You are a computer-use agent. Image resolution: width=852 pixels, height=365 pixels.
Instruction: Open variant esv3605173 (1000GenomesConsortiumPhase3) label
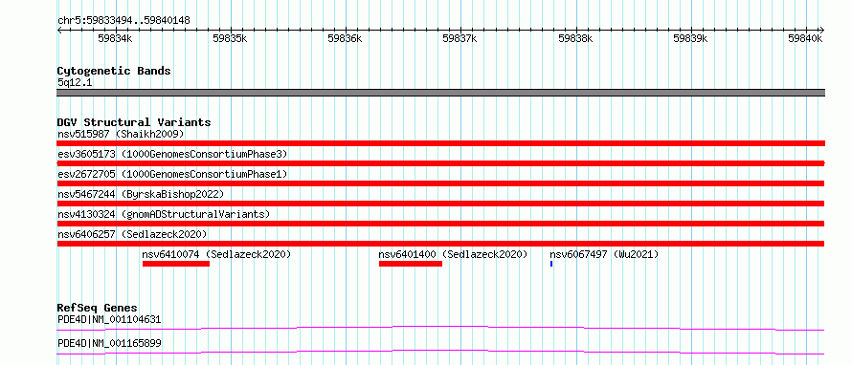coord(172,154)
